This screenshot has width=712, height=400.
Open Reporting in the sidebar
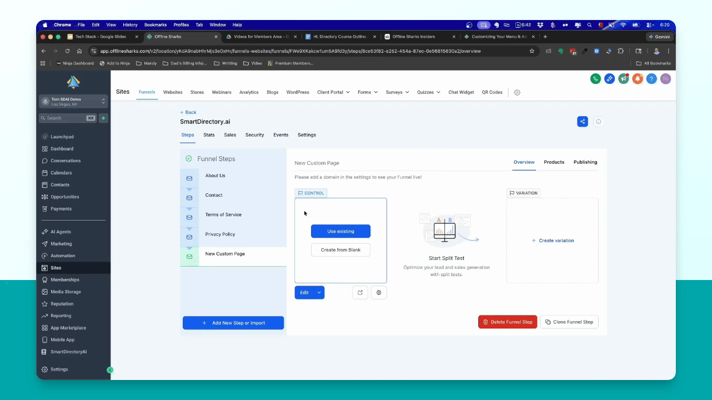click(x=61, y=316)
